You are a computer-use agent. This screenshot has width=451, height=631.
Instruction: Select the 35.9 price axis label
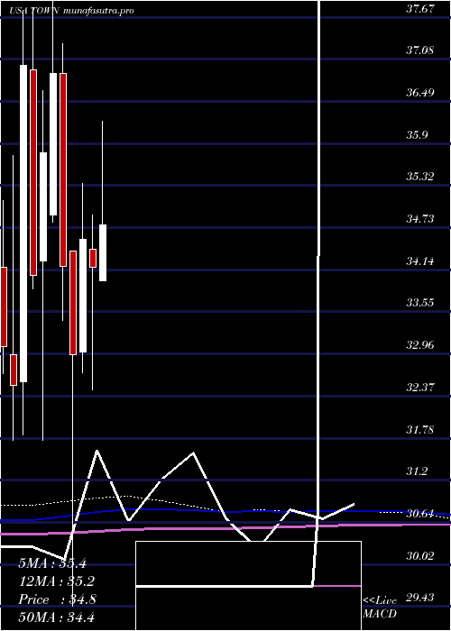pyautogui.click(x=417, y=135)
